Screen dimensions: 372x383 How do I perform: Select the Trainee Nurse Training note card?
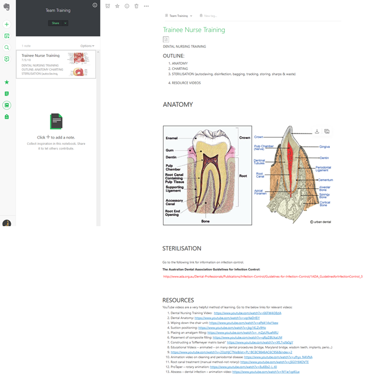pos(56,64)
